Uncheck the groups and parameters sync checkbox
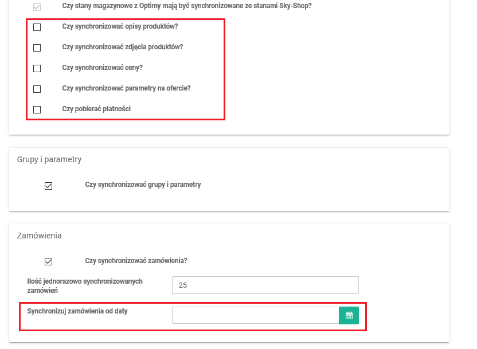The image size is (477, 349). pos(48,186)
